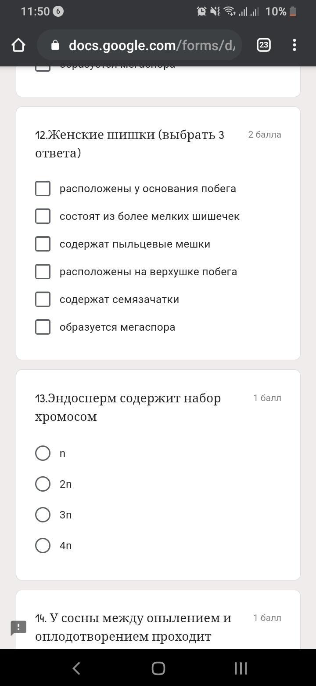Select 'расположены на верхушке побега' checkbox
The width and height of the screenshot is (316, 686).
[43, 272]
